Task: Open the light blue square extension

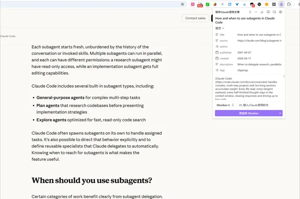Action: (x=230, y=4)
